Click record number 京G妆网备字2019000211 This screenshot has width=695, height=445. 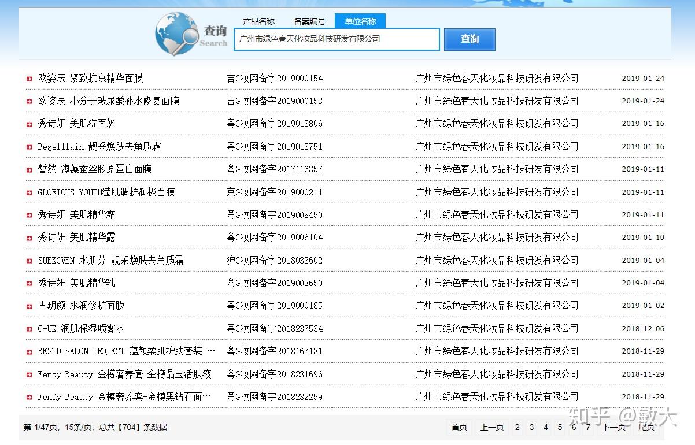pos(275,192)
